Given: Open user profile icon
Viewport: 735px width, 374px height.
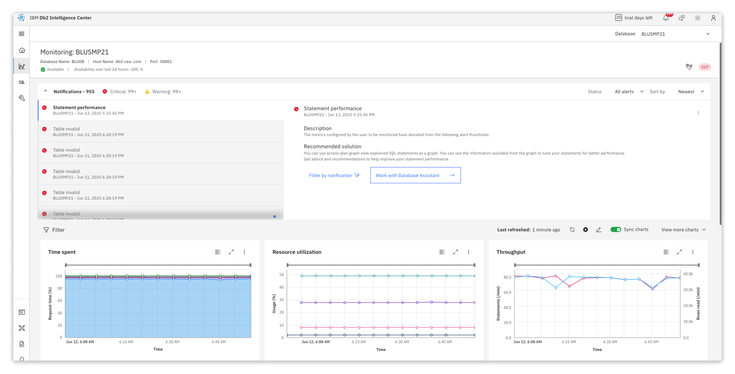Looking at the screenshot, I should (713, 18).
